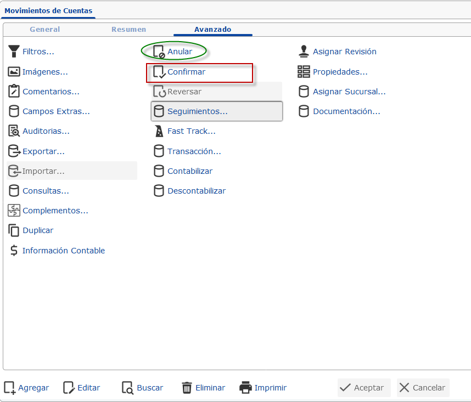
Task: Switch to the Resumen tab
Action: click(x=128, y=30)
